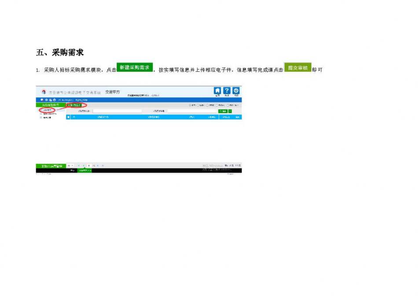
Task: Click the first search text input field
Action: (x=117, y=111)
